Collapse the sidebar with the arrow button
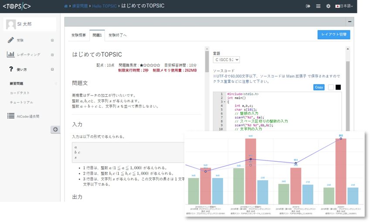 click(x=55, y=129)
